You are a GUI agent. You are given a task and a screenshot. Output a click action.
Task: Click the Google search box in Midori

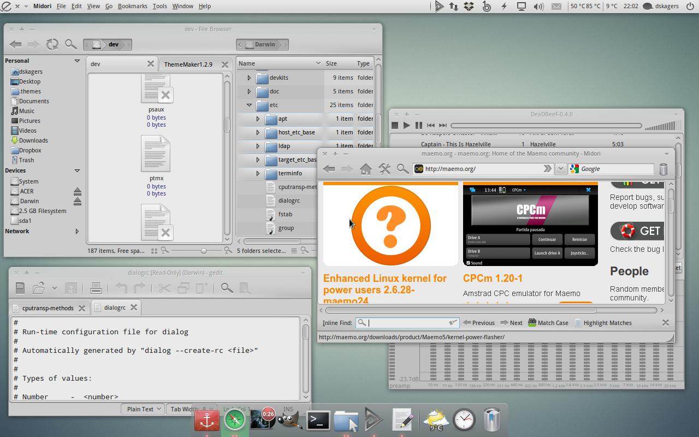[611, 169]
